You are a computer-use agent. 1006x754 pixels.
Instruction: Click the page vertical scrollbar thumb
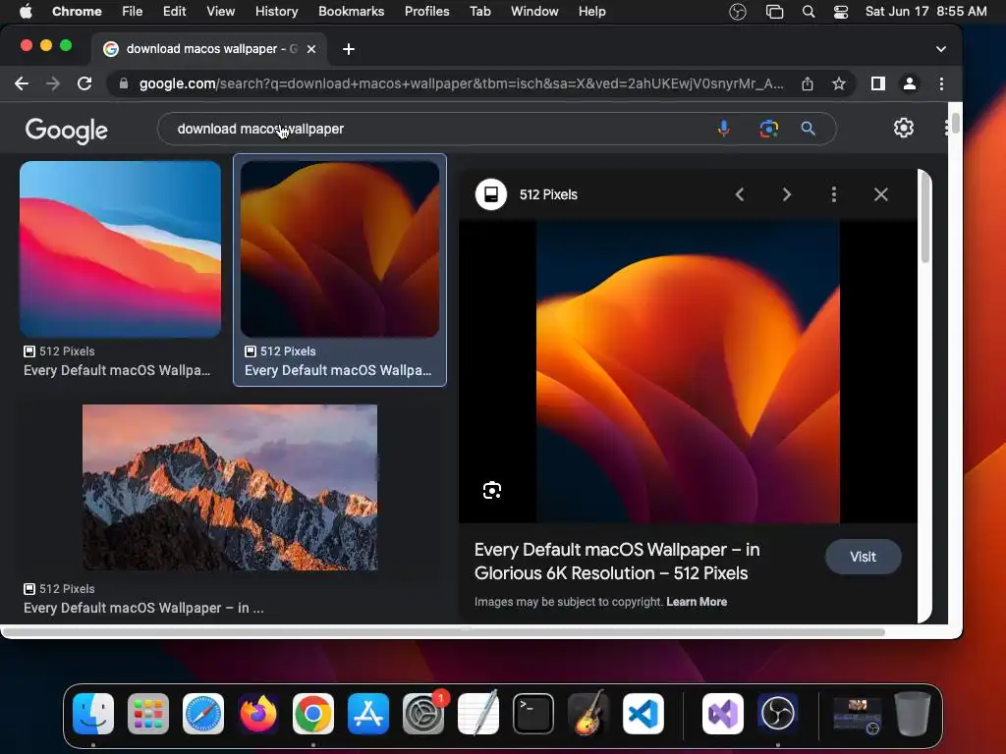tap(955, 123)
